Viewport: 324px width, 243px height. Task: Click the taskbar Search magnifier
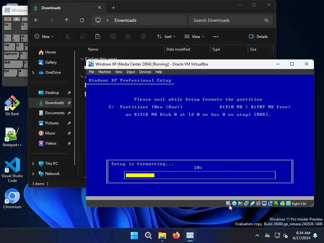tap(148, 235)
